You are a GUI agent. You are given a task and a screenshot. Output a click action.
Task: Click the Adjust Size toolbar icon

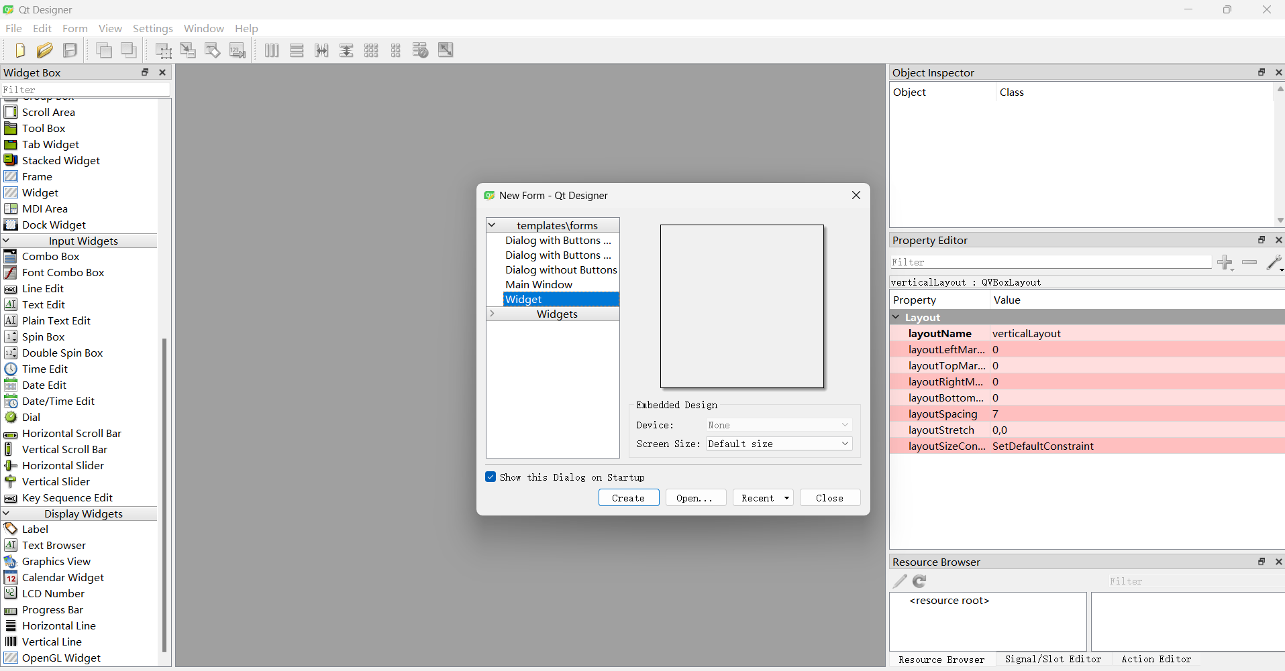click(x=446, y=50)
